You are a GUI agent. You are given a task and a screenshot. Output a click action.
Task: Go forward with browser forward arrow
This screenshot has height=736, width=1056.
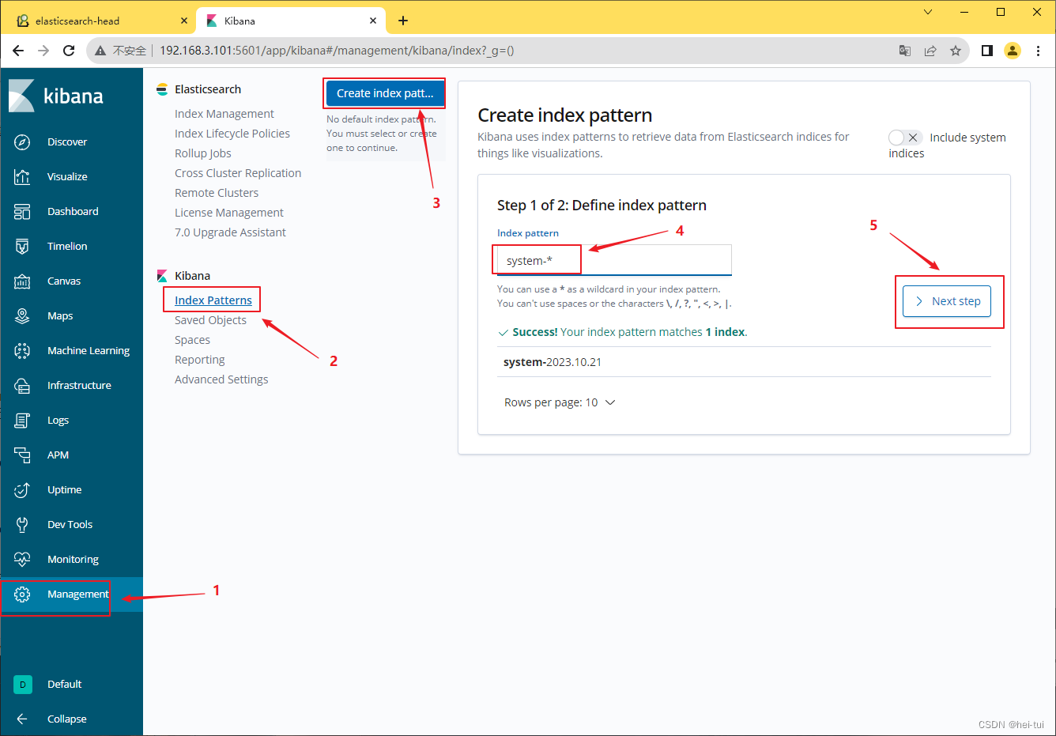click(x=43, y=51)
